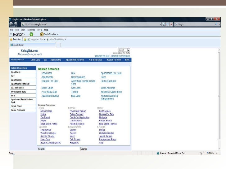Open the Tools menu

pos(39,30)
